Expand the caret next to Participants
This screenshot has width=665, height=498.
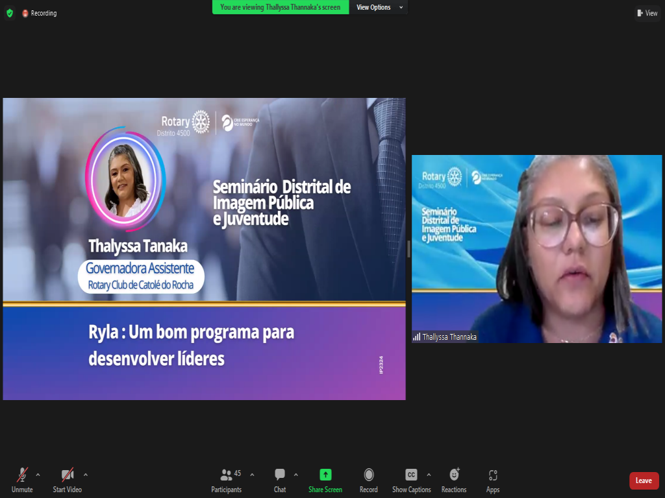252,475
